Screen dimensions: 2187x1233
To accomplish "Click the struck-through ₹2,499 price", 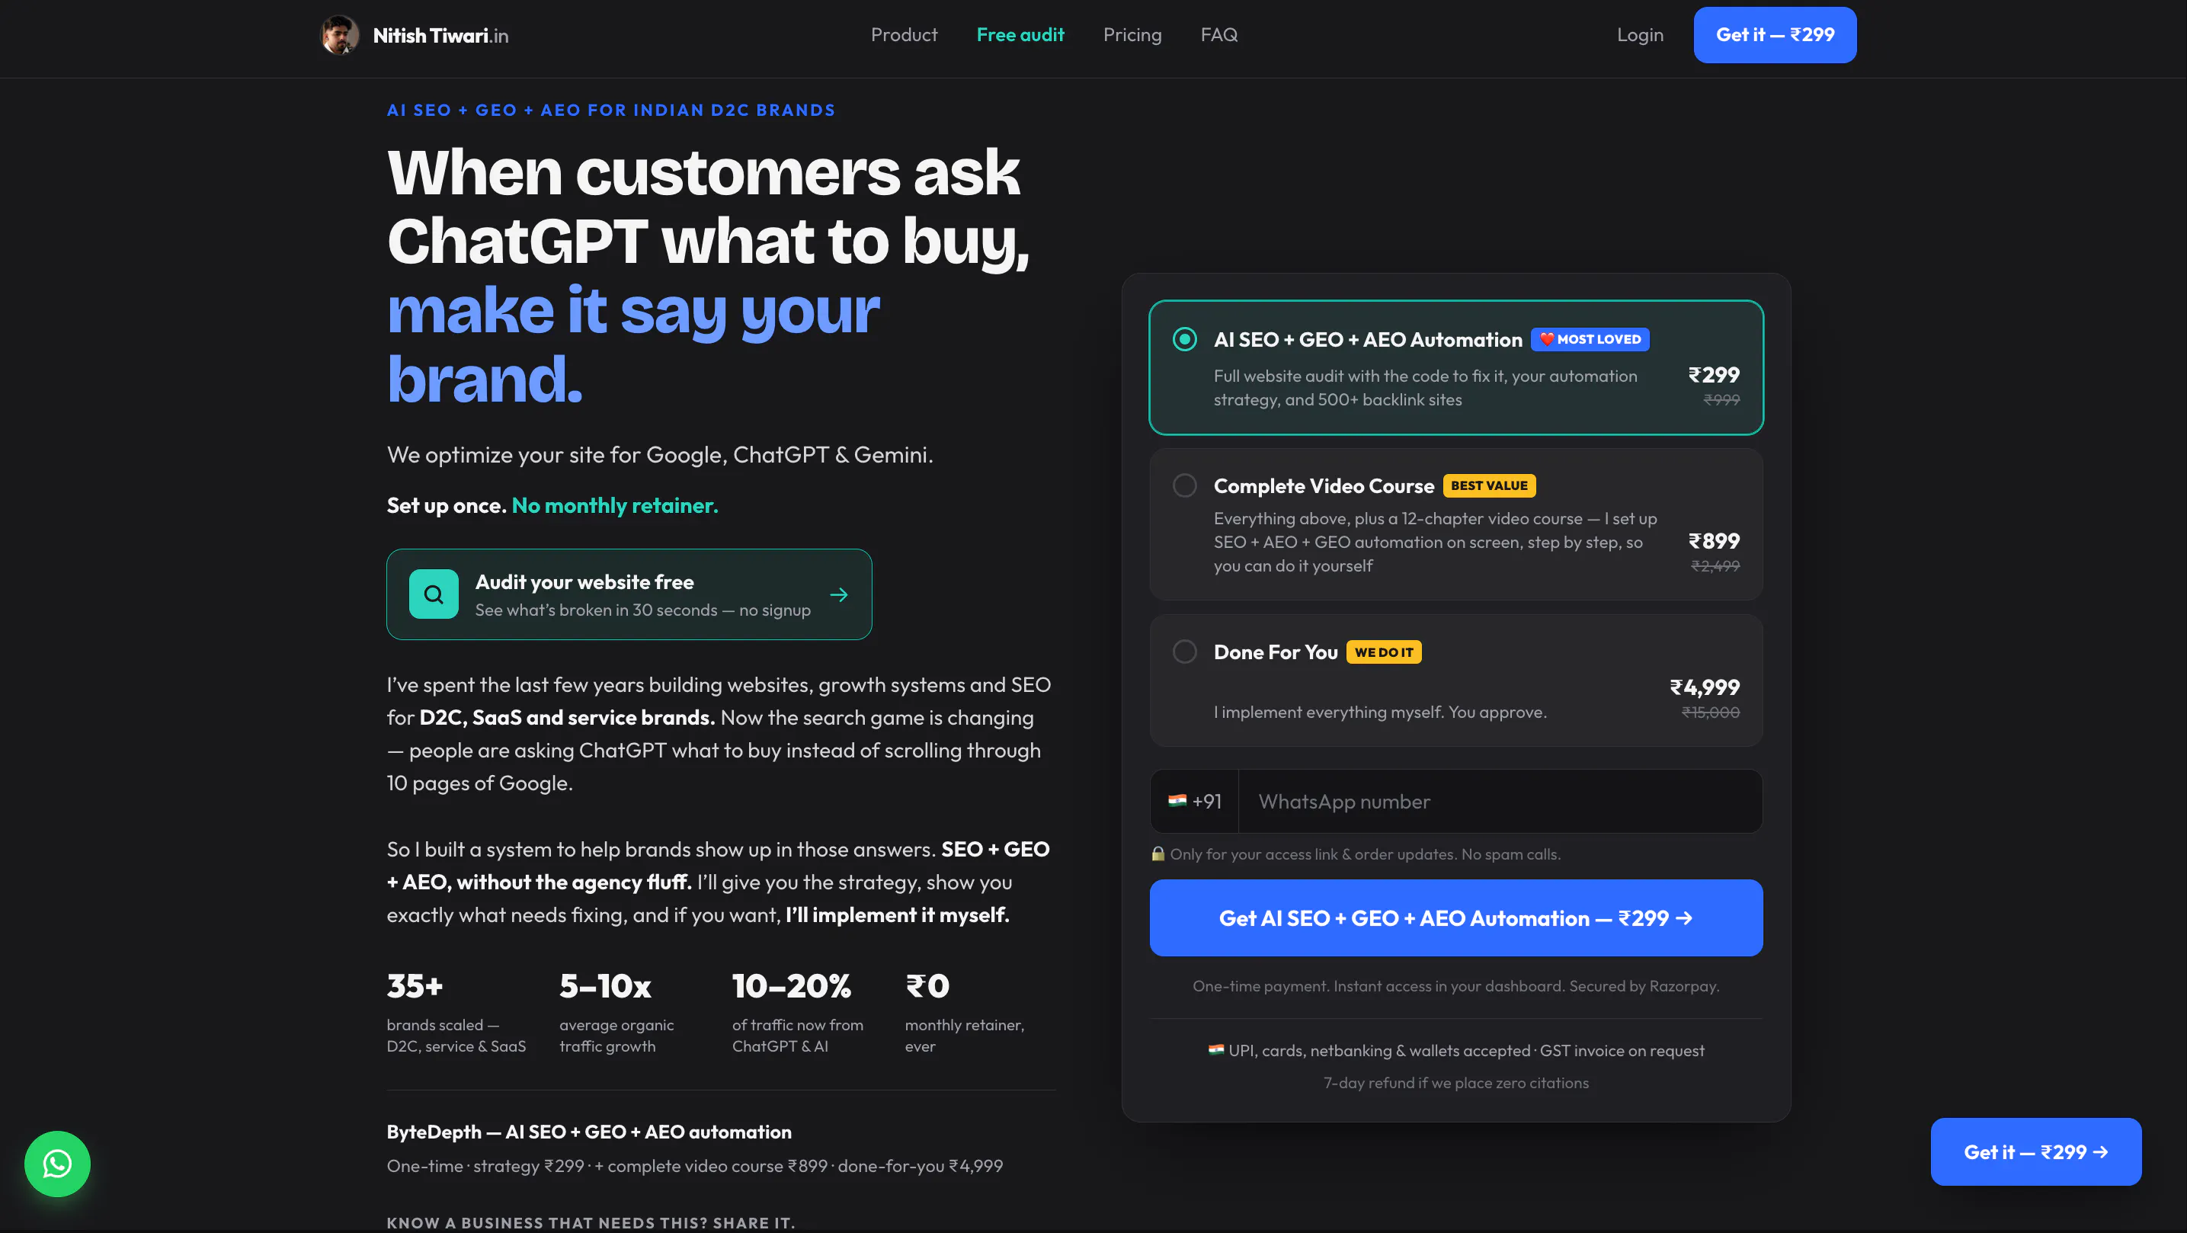I will tap(1715, 565).
